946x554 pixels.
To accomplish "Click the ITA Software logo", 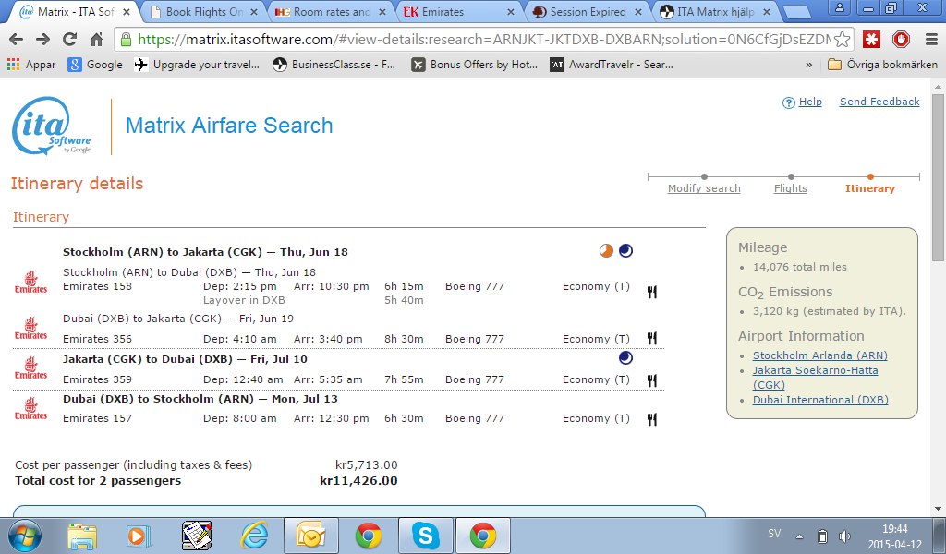I will pos(52,126).
